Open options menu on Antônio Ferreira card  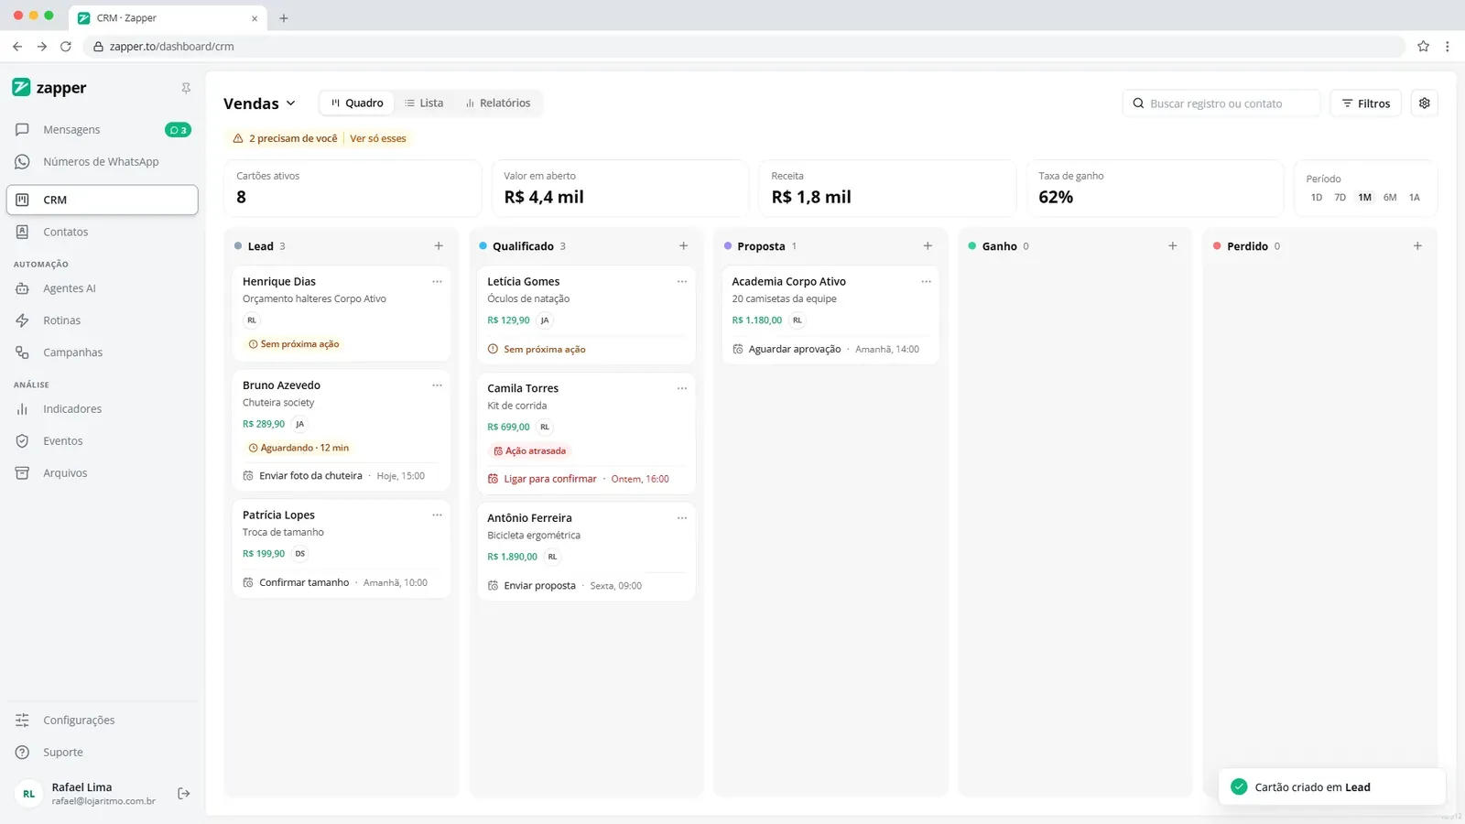click(682, 518)
